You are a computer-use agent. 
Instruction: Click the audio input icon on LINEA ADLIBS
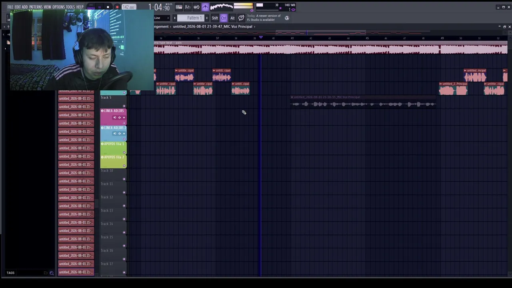click(114, 118)
